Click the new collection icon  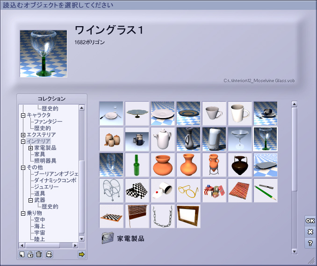pos(22,254)
